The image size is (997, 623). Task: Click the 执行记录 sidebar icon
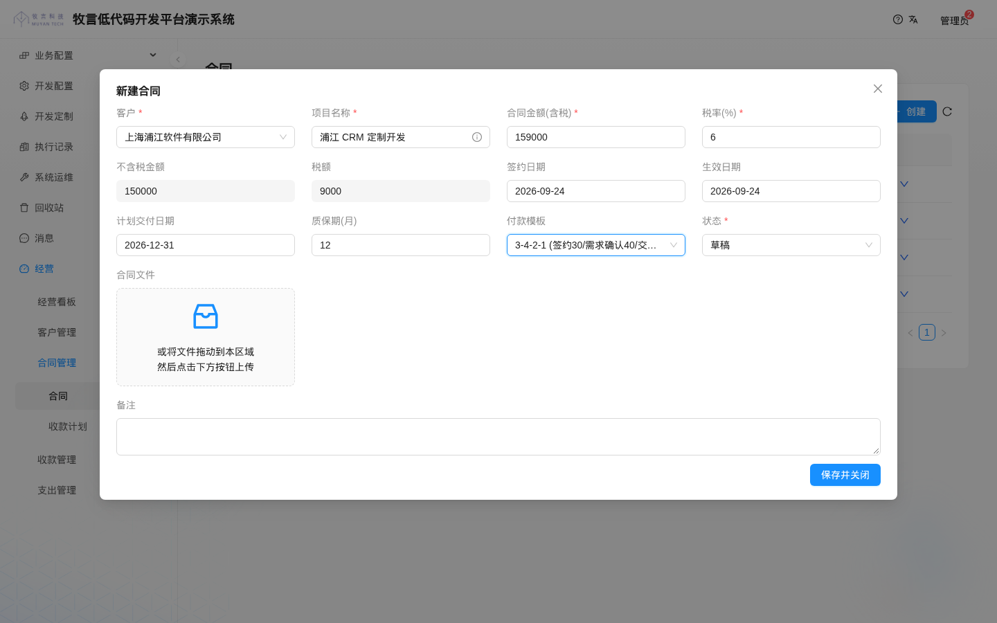(x=24, y=147)
